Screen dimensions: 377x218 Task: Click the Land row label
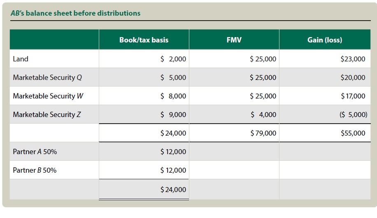tap(21, 59)
